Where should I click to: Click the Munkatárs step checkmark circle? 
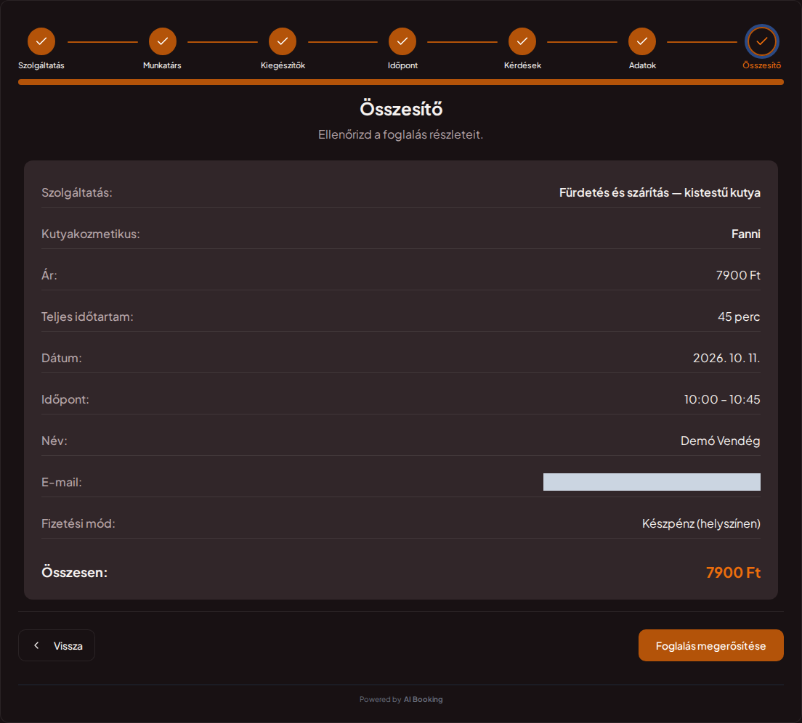(163, 41)
